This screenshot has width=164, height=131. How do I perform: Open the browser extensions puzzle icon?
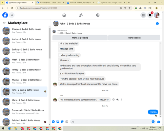click(150, 8)
